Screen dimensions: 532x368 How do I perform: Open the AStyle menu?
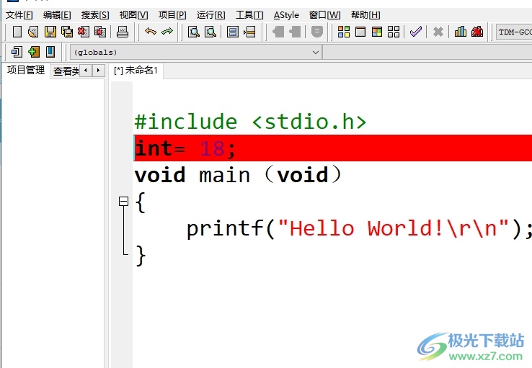tap(286, 15)
